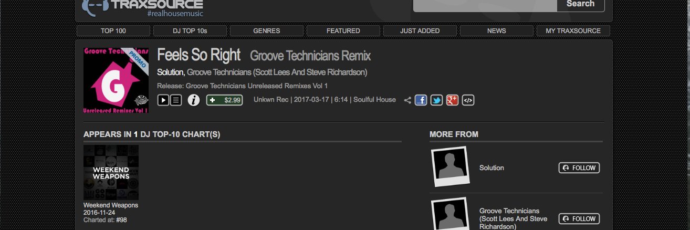Open Weekend Weapons chart title link
Screen dimensions: 690x230
coord(111,205)
